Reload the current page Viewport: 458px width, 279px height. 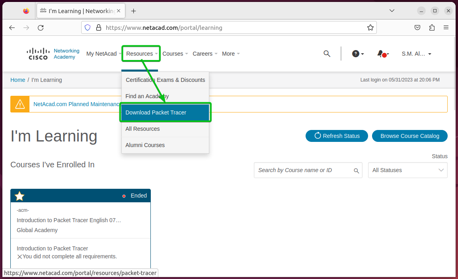click(41, 28)
